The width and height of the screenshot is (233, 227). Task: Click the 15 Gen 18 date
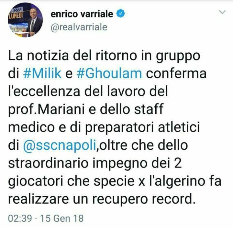click(x=62, y=218)
